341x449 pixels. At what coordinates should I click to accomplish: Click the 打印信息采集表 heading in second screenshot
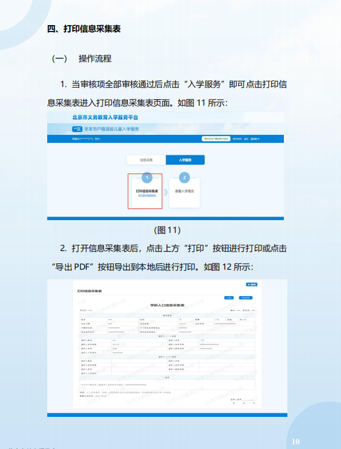pyautogui.click(x=89, y=291)
